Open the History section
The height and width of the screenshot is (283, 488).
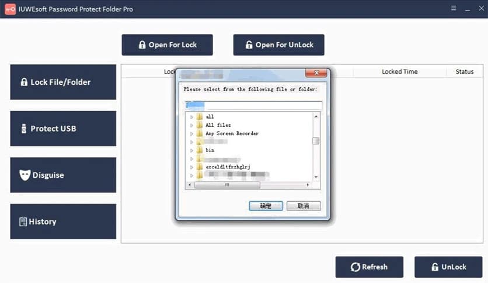click(63, 221)
